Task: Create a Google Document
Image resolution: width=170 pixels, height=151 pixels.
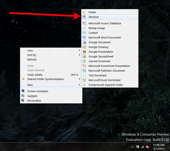Action: pyautogui.click(x=110, y=42)
